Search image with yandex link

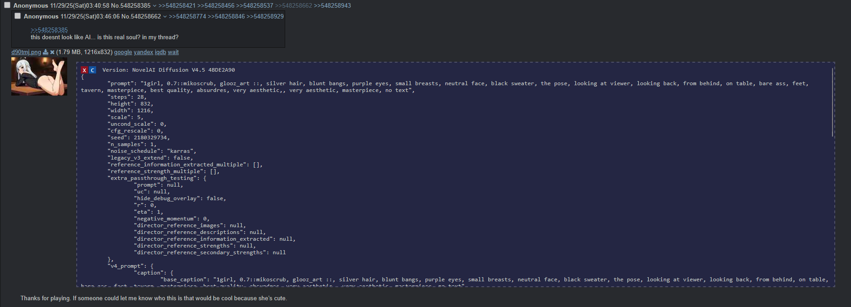(143, 52)
